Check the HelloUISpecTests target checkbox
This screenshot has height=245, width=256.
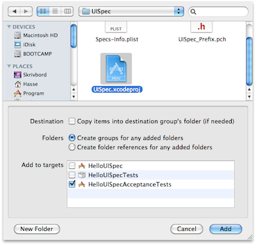pos(72,175)
